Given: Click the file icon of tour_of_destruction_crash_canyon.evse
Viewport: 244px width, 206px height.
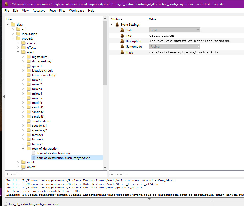Looking at the screenshot, I should coord(34,158).
